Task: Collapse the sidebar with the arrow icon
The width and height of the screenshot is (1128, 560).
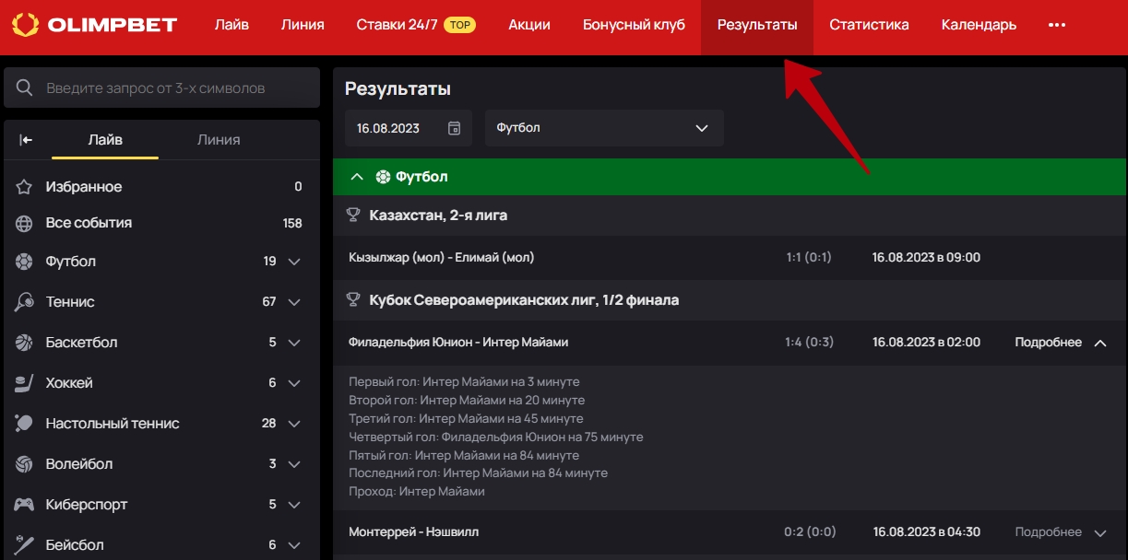Action: tap(26, 140)
